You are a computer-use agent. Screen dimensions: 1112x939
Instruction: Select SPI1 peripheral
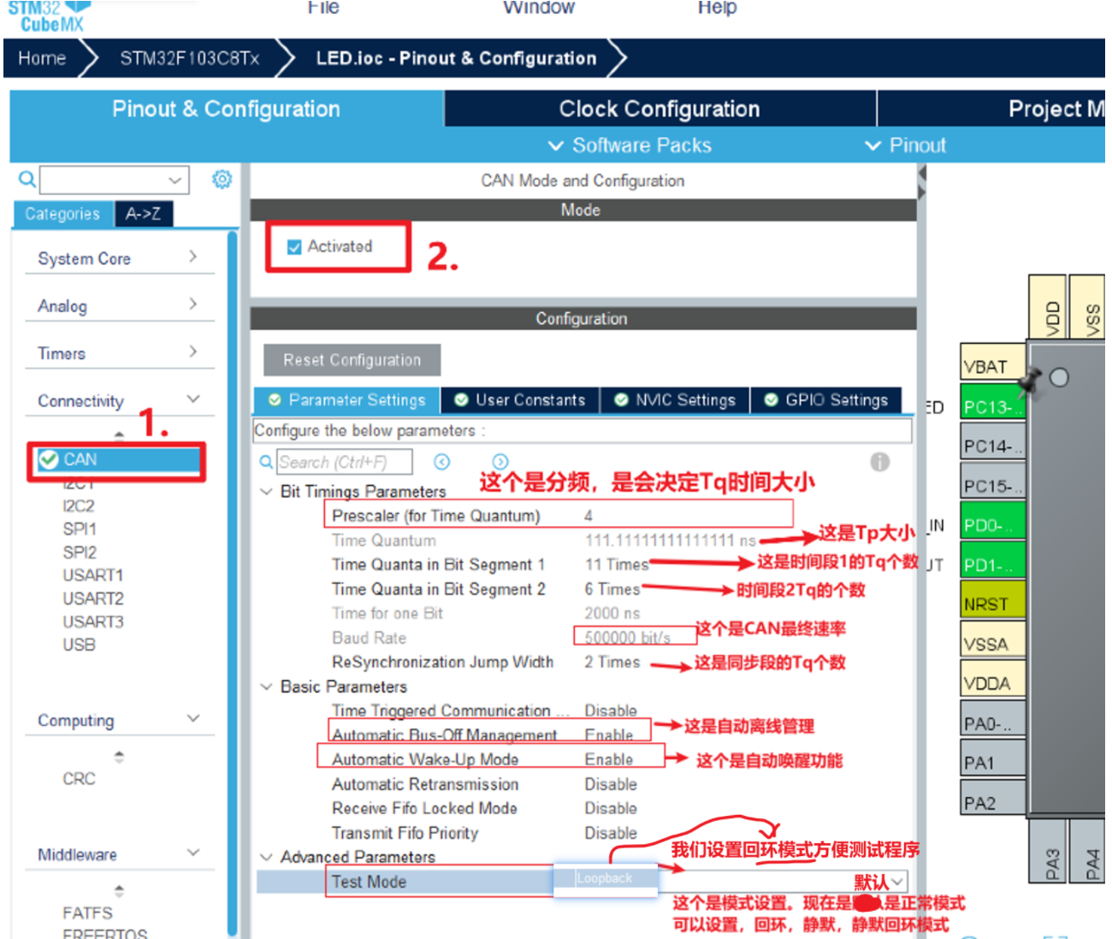(80, 529)
